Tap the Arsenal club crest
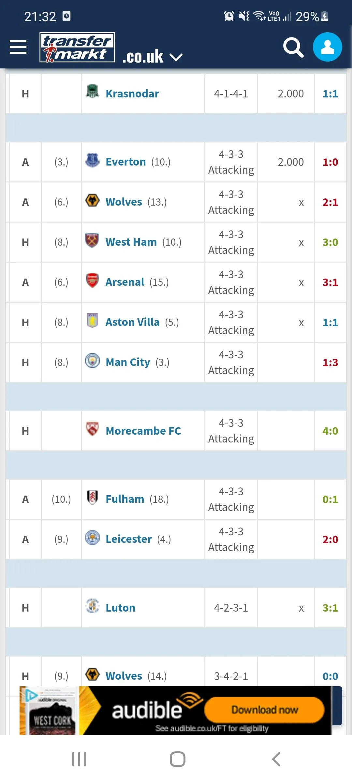 pos(92,280)
